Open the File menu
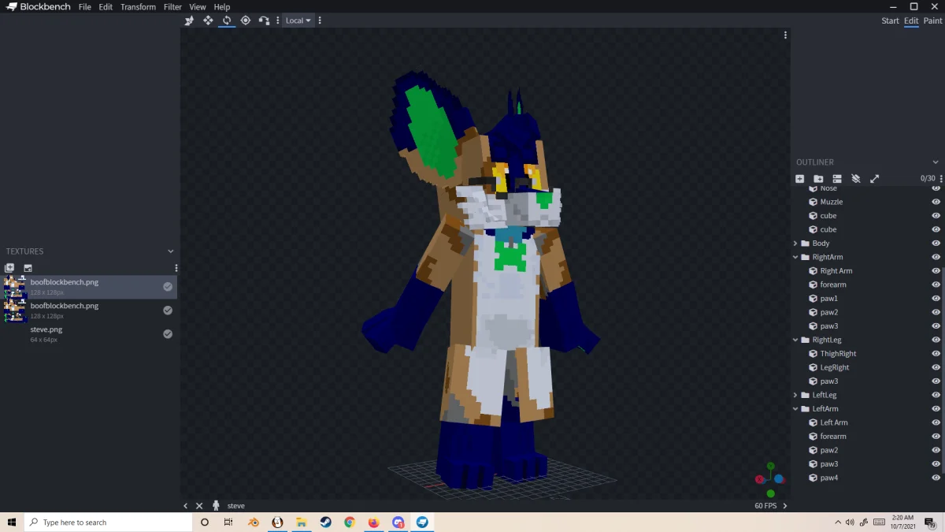The width and height of the screenshot is (945, 532). click(x=85, y=7)
